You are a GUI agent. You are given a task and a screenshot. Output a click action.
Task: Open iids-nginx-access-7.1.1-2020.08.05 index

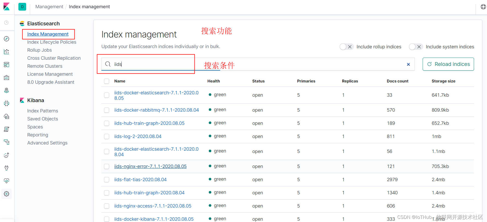pyautogui.click(x=153, y=206)
